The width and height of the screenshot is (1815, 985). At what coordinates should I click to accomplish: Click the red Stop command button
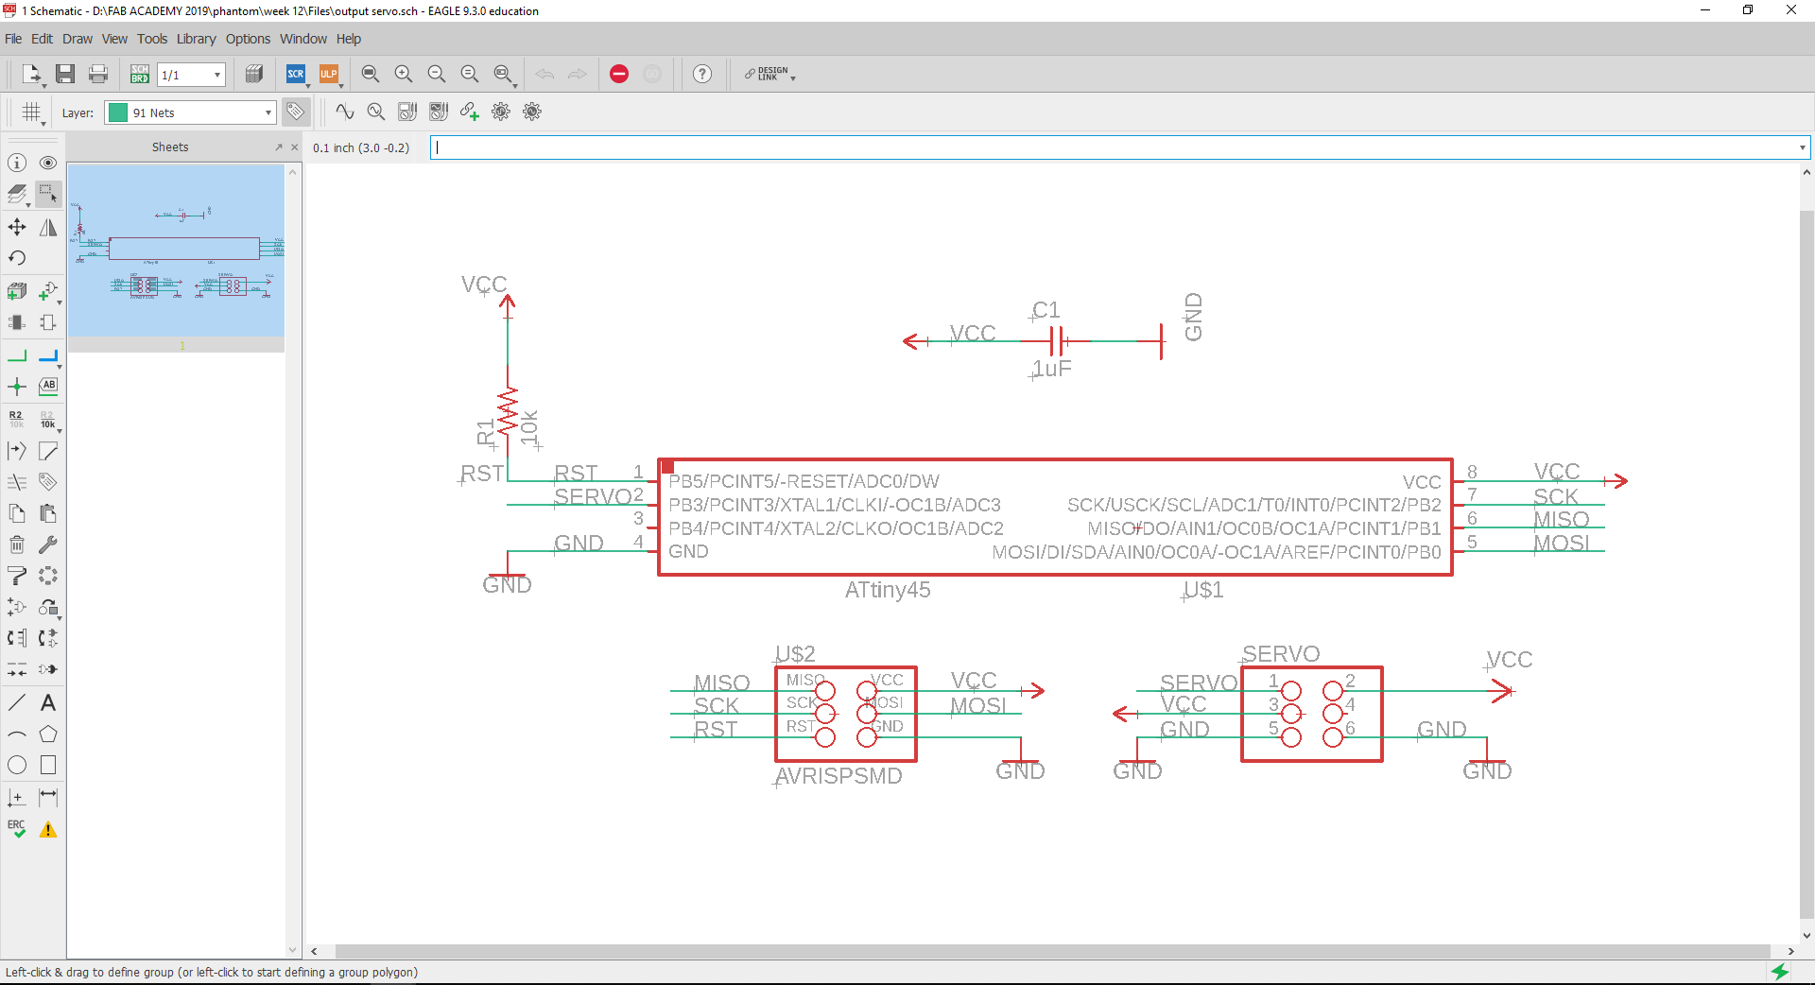coord(619,74)
